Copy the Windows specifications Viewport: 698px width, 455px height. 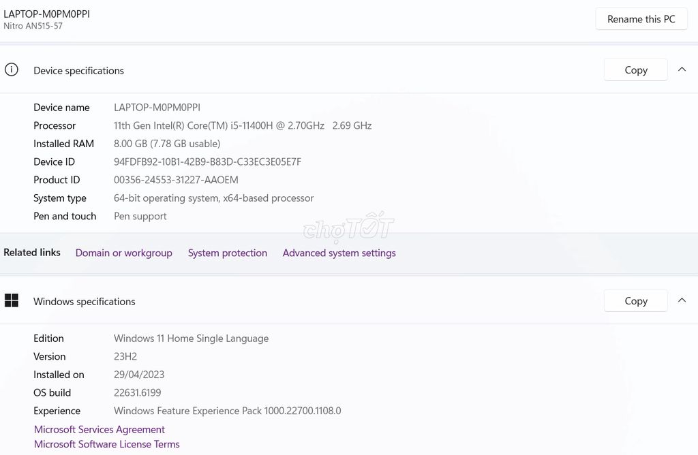click(635, 300)
